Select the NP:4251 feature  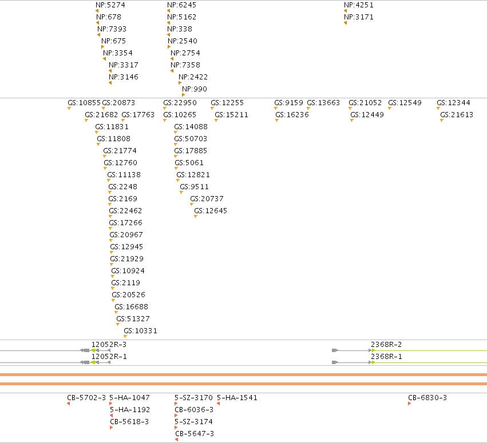pyautogui.click(x=359, y=5)
